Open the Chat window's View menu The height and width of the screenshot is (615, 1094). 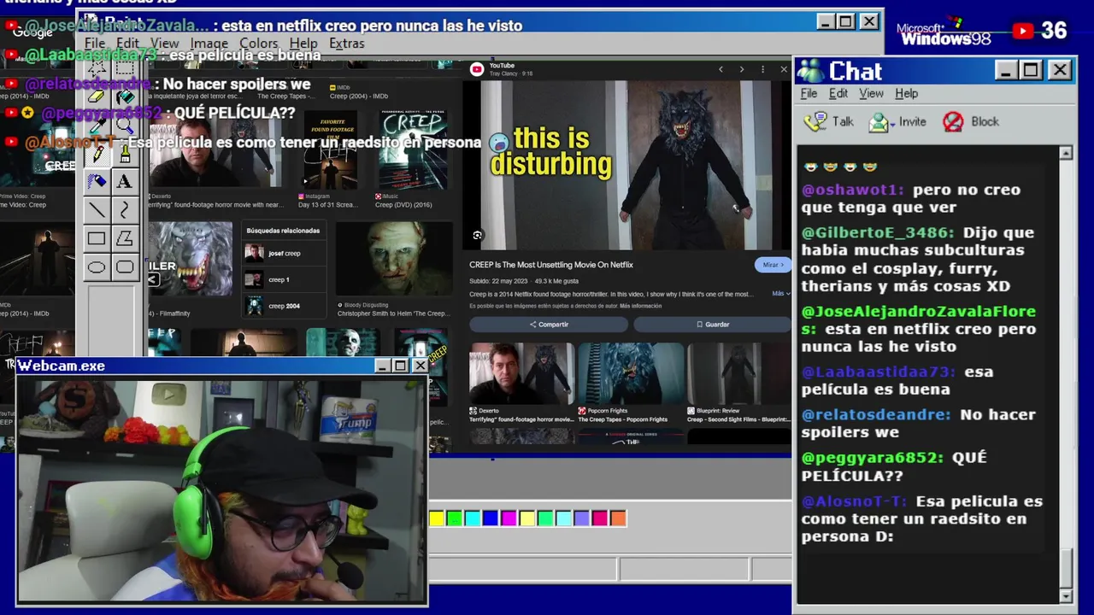pyautogui.click(x=871, y=93)
